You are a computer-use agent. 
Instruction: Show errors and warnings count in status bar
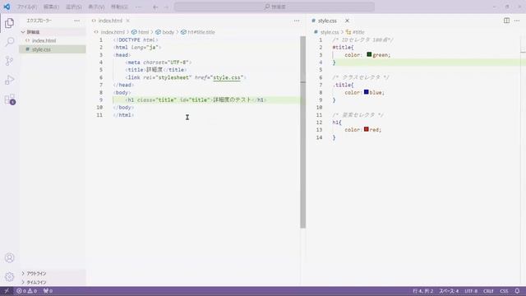click(27, 291)
